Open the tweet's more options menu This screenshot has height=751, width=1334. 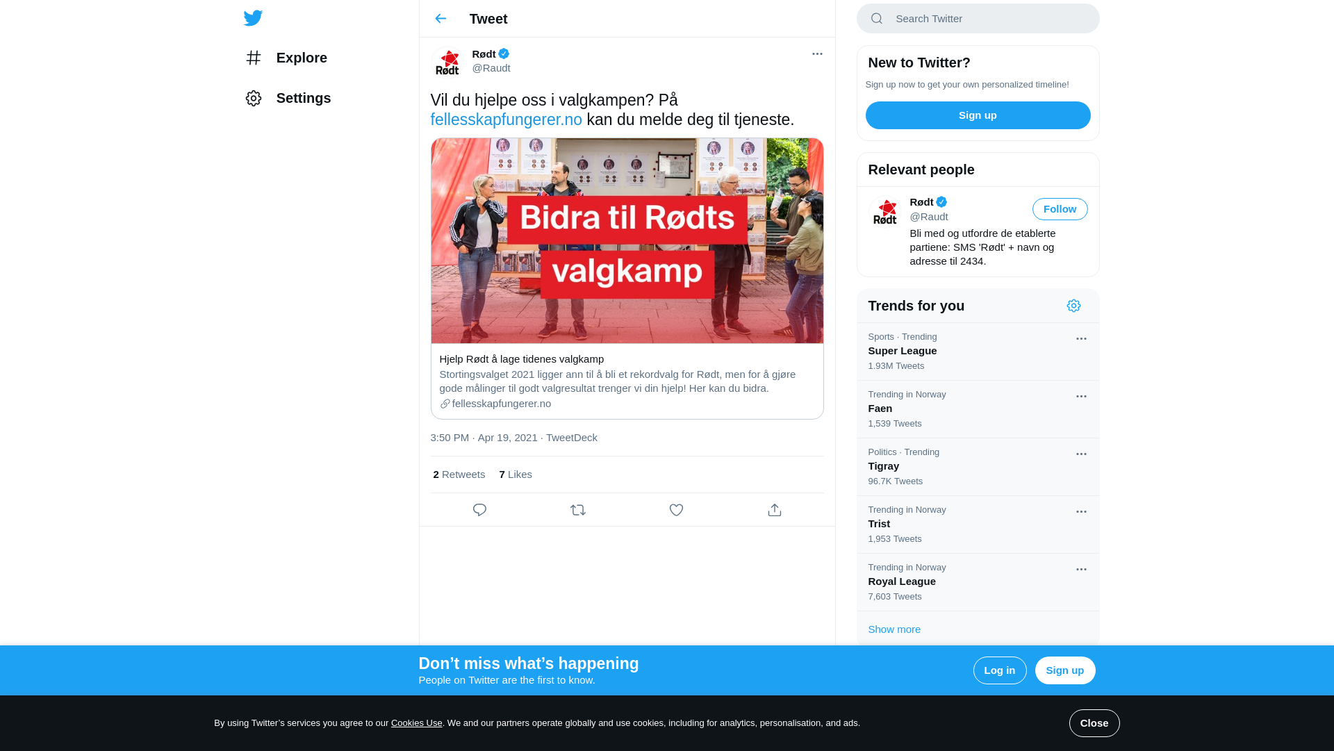[817, 53]
